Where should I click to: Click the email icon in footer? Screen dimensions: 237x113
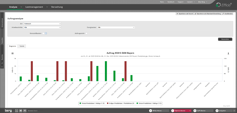click(x=25, y=110)
